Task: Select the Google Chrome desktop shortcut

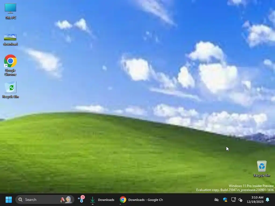Action: coord(10,65)
